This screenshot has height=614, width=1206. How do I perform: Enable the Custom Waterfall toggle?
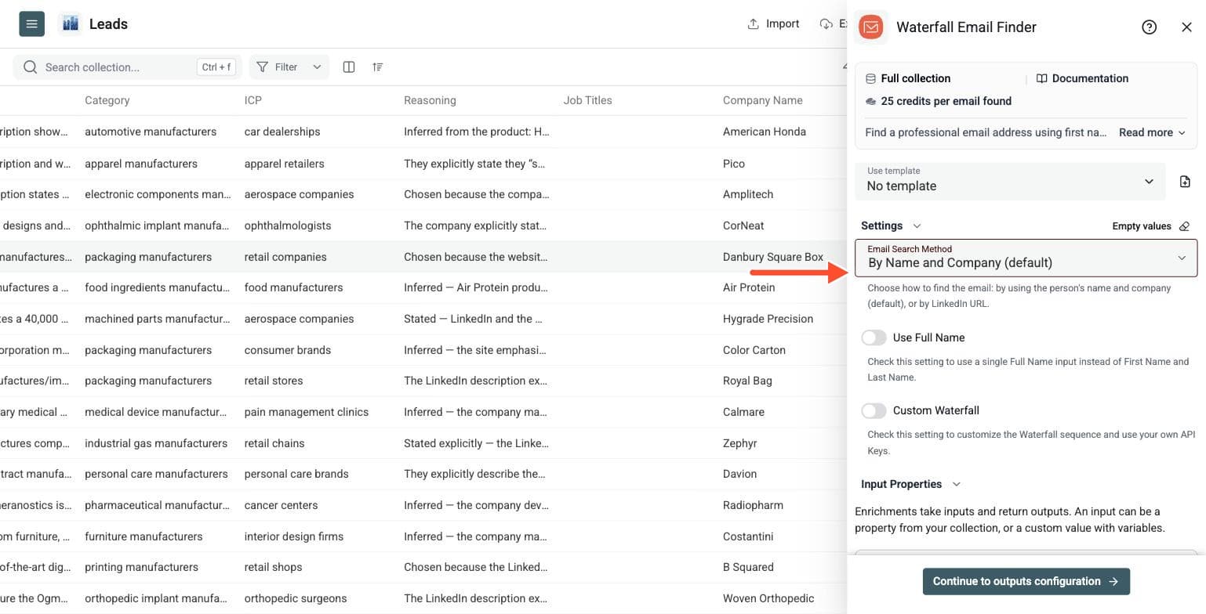[874, 410]
